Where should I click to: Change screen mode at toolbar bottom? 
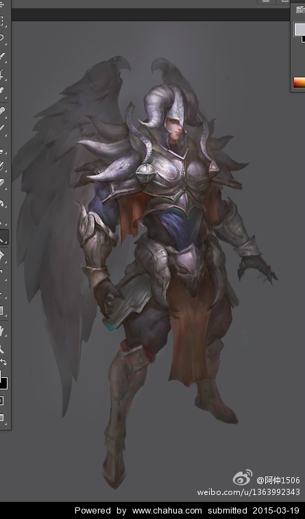(1, 418)
